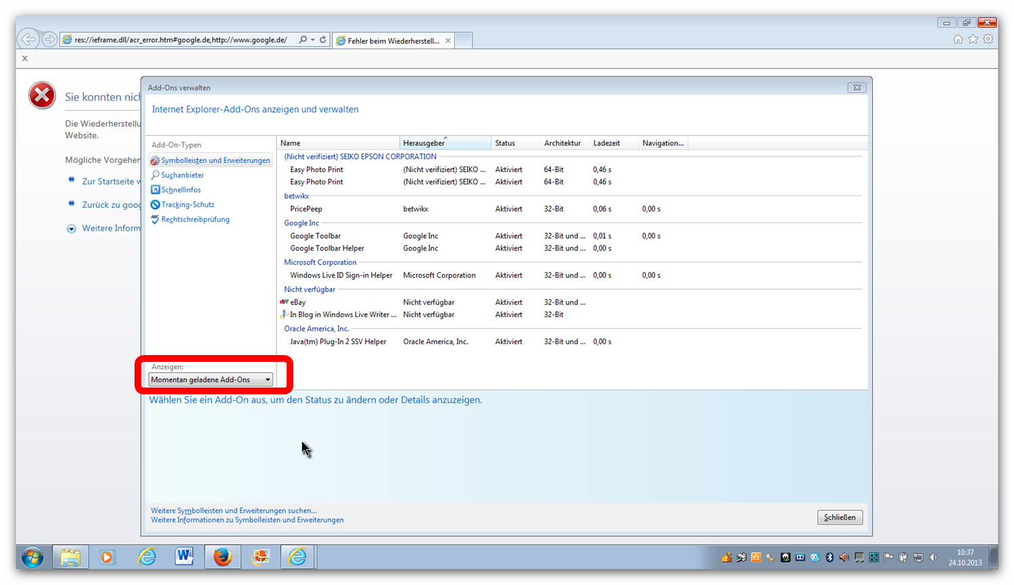
Task: Open the Internet Explorer gear settings menu
Action: [x=988, y=39]
